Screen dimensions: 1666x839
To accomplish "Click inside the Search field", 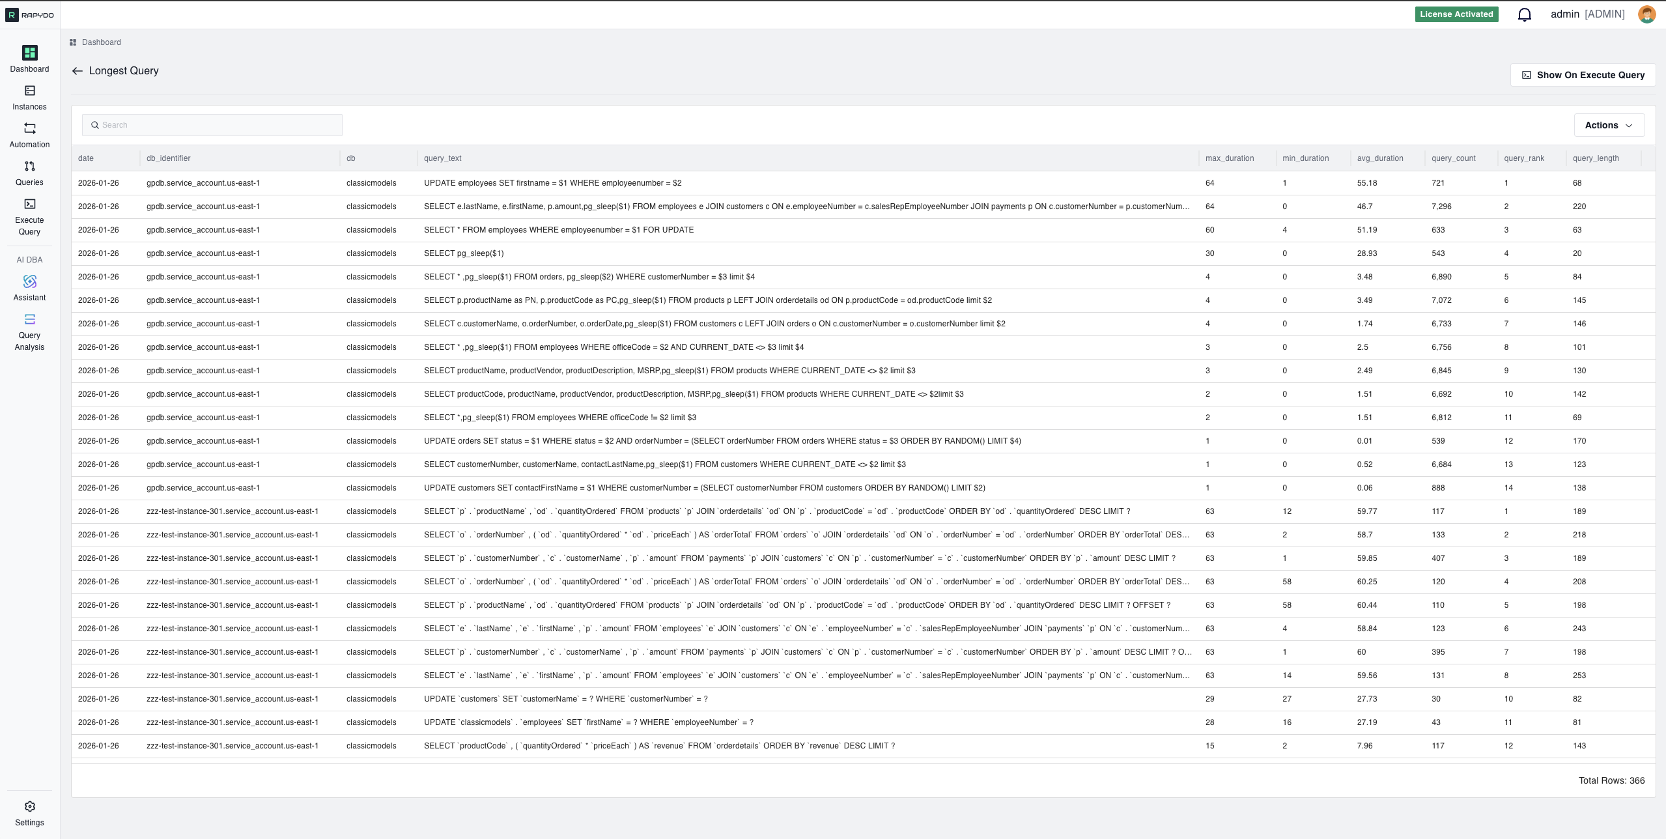I will pos(212,124).
